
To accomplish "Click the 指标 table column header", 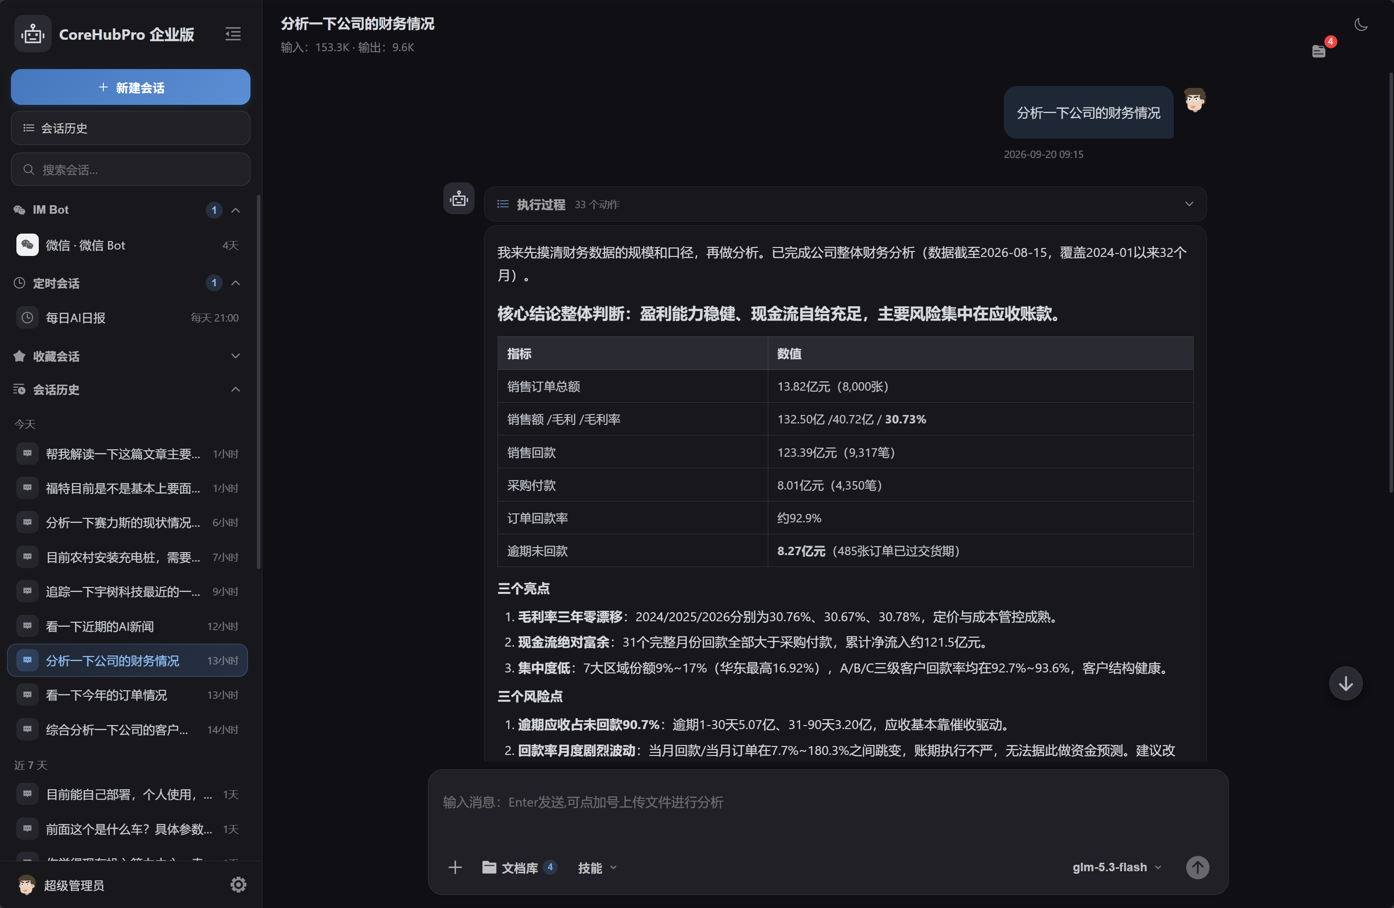I will pos(633,353).
